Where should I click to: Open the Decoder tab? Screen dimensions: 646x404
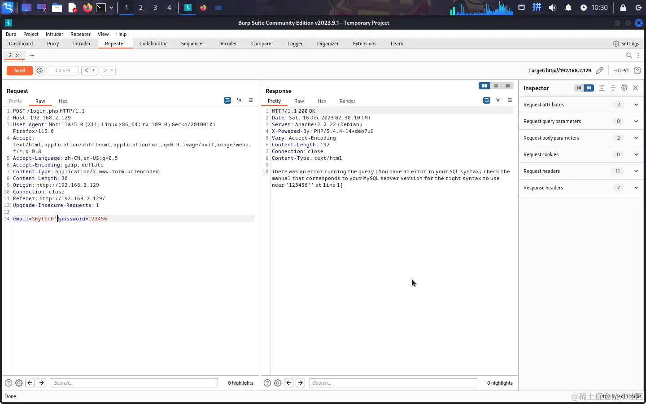click(227, 44)
